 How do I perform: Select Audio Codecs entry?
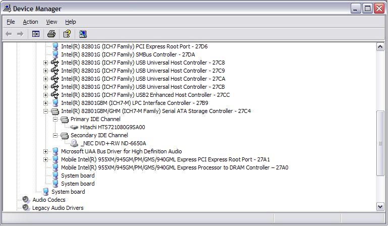49,200
